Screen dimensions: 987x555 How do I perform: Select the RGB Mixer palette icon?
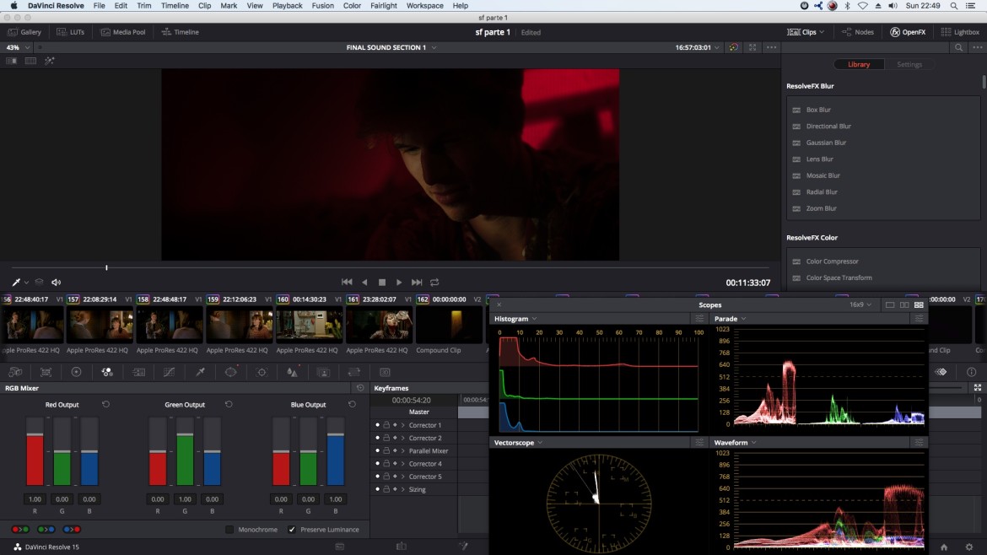click(107, 372)
